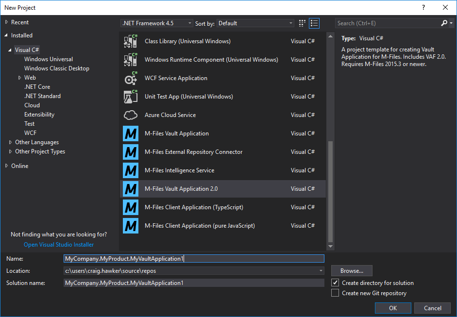The image size is (457, 317).
Task: Select the M-Files Vault Application template icon
Action: point(130,133)
